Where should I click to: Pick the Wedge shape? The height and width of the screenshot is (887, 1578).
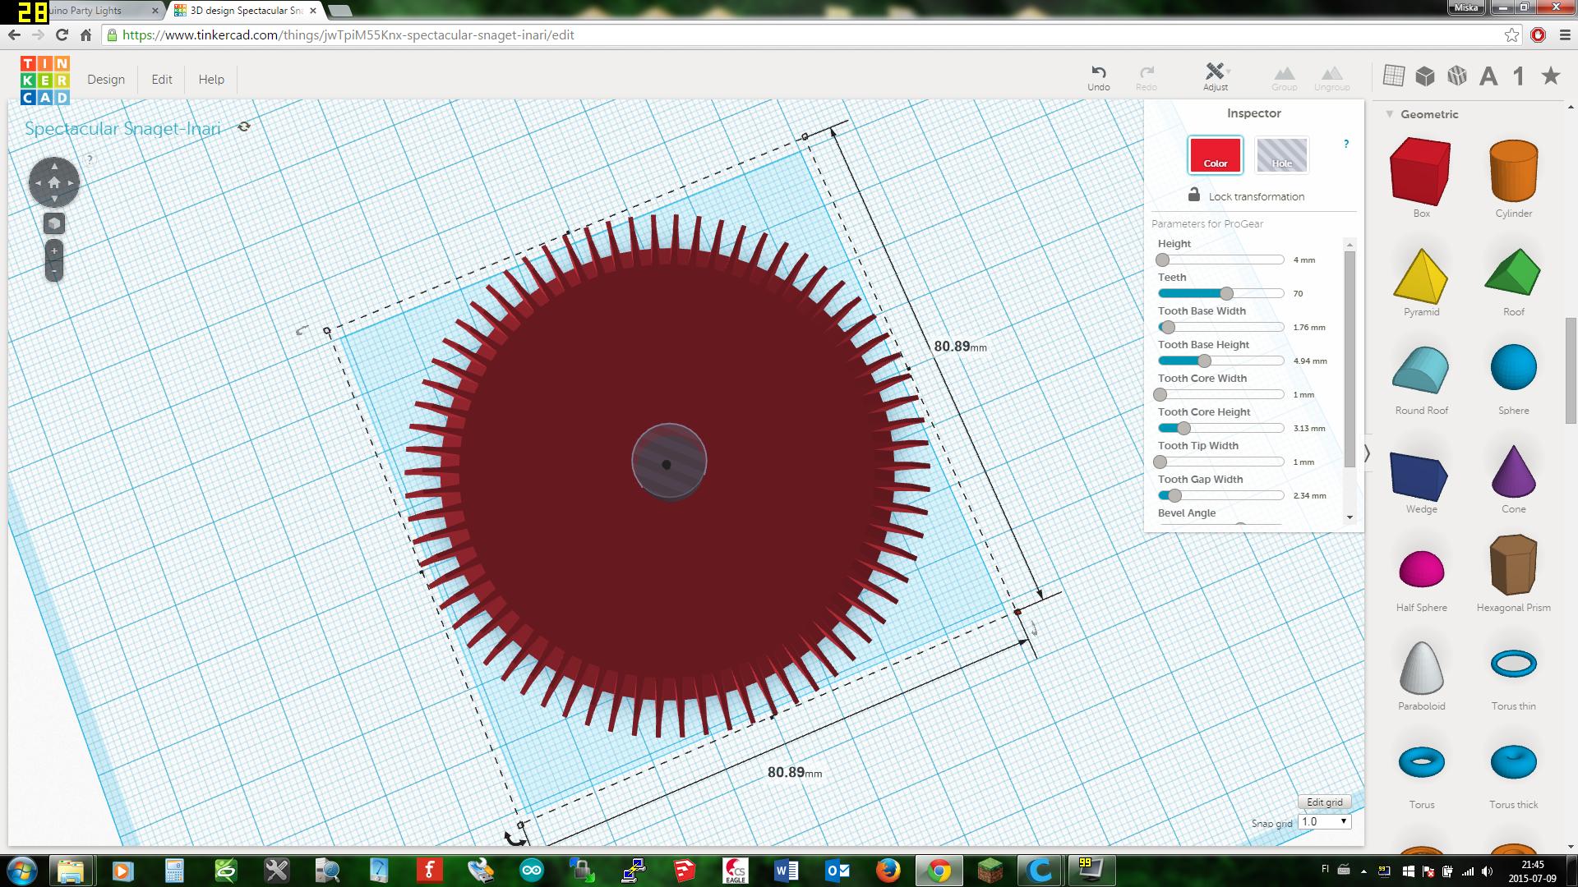click(x=1421, y=476)
